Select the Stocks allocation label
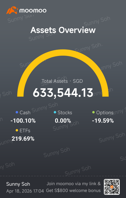 (65, 112)
